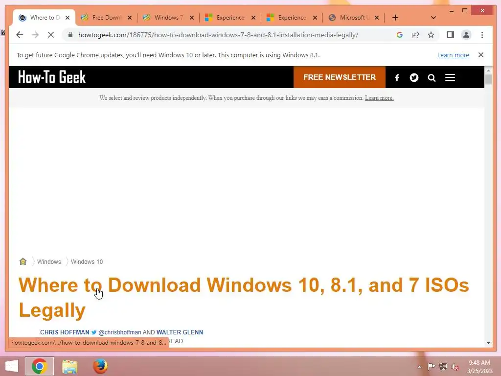Click the Twitter bird next to Chris Hoffman
This screenshot has width=501, height=376.
[x=94, y=332]
